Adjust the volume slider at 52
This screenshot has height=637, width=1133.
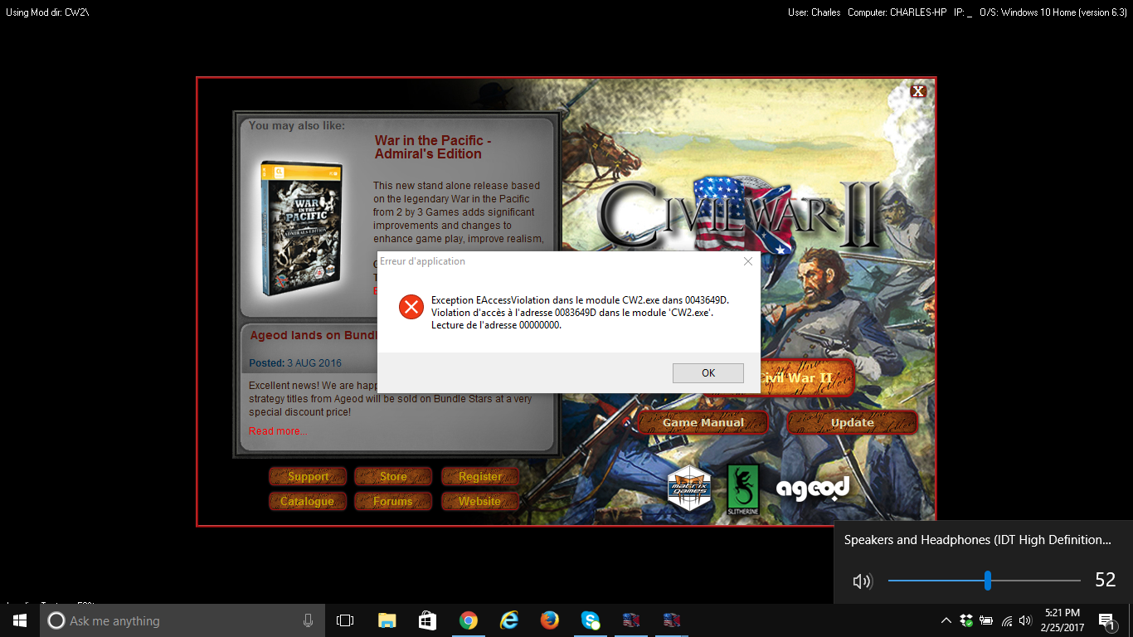pyautogui.click(x=987, y=581)
